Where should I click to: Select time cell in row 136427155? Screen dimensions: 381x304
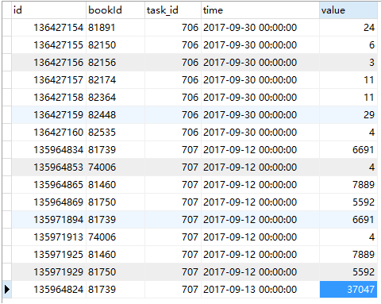[260, 45]
